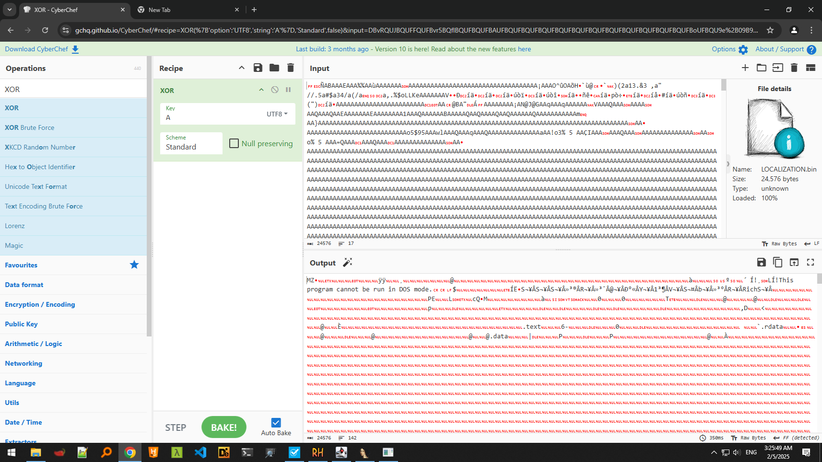Switch to the New Tab browser tab
This screenshot has width=822, height=462.
tap(187, 10)
